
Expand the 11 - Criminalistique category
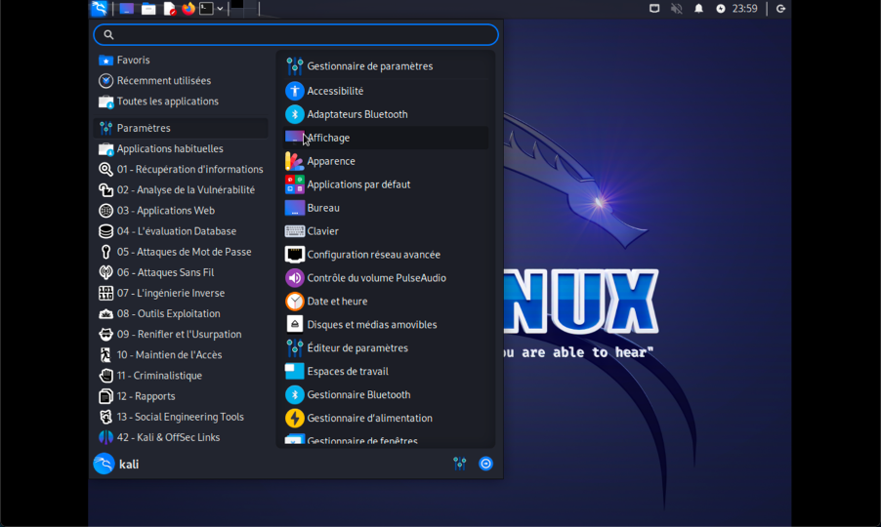click(159, 376)
